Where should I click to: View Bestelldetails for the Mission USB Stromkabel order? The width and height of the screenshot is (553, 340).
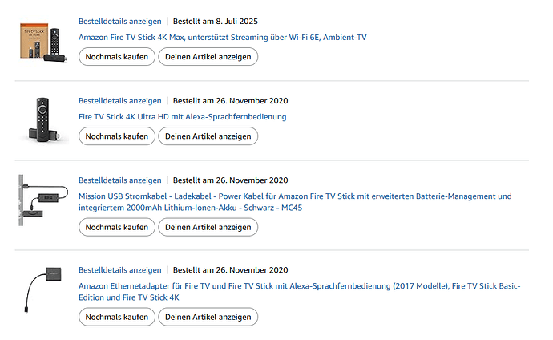119,180
